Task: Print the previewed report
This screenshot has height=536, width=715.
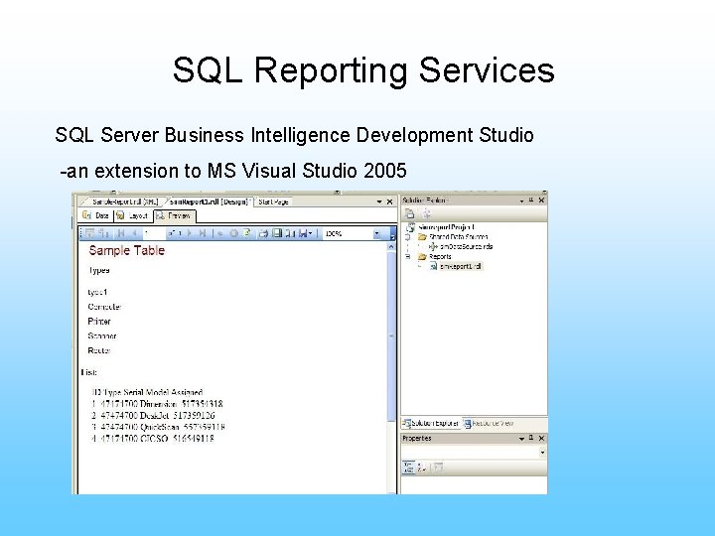Action: pyautogui.click(x=263, y=233)
